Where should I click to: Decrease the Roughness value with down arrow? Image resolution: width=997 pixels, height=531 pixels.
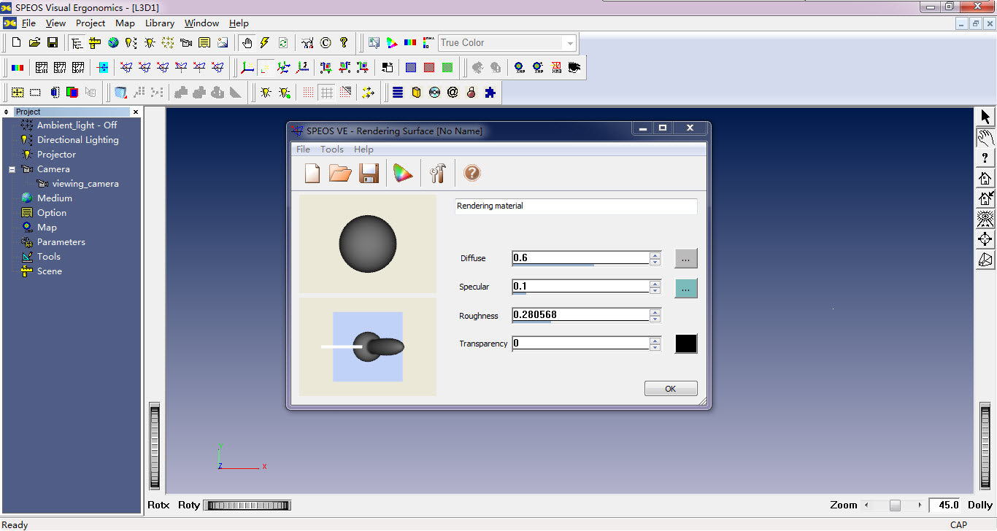coord(655,319)
